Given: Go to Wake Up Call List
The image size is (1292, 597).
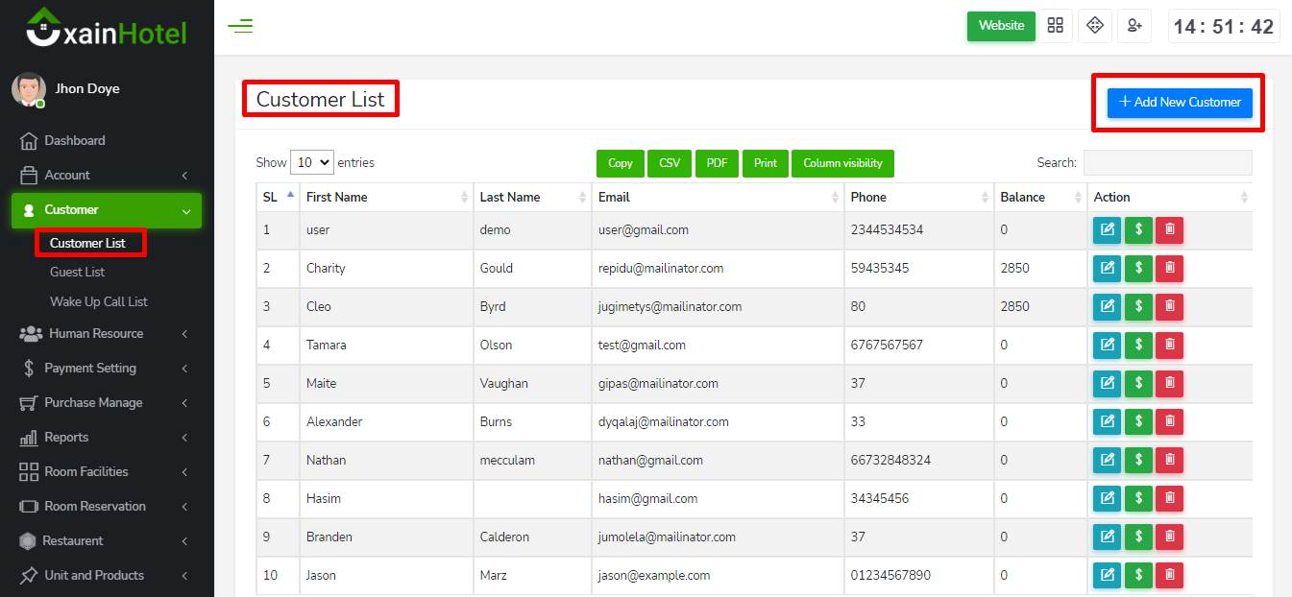Looking at the screenshot, I should click(x=99, y=301).
